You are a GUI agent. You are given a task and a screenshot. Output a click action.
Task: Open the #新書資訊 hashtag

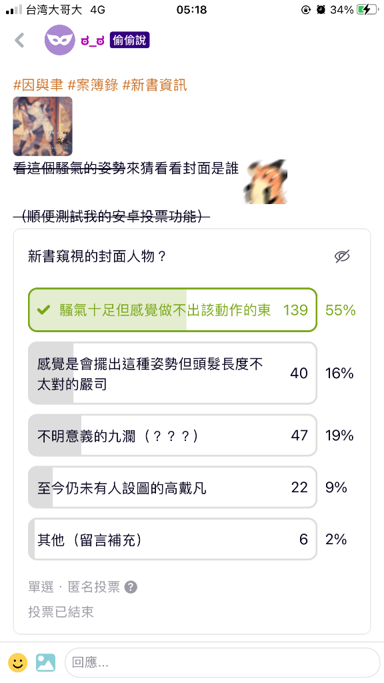tap(155, 85)
